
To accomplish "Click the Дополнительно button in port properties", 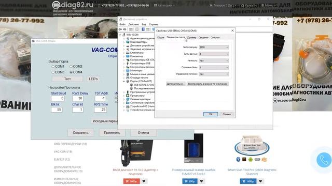I will (x=175, y=84).
